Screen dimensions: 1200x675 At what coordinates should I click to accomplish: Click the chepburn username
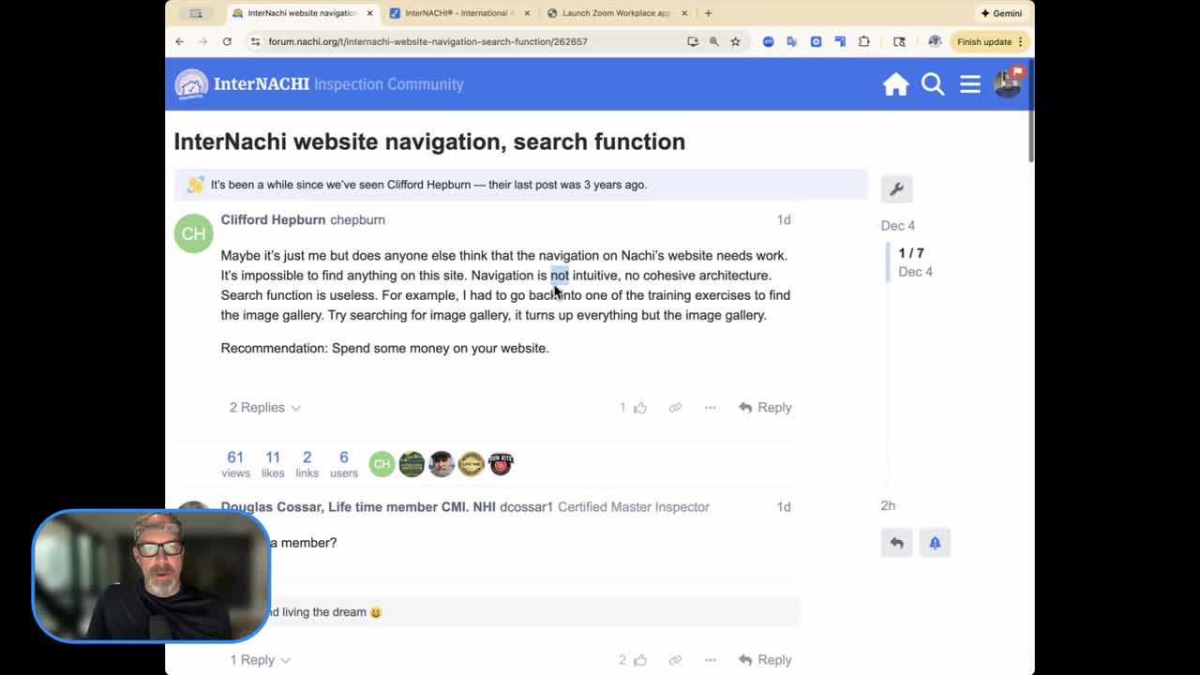(x=357, y=219)
